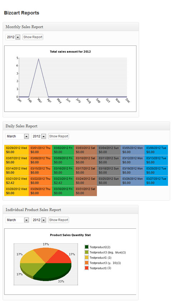Select the 03/02/2012 Fri cell
The image size is (173, 305).
pos(63,150)
